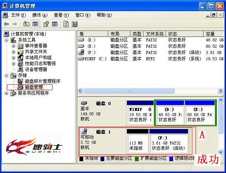
Task: Click the Event Viewer icon in tree
Action: tap(20, 46)
